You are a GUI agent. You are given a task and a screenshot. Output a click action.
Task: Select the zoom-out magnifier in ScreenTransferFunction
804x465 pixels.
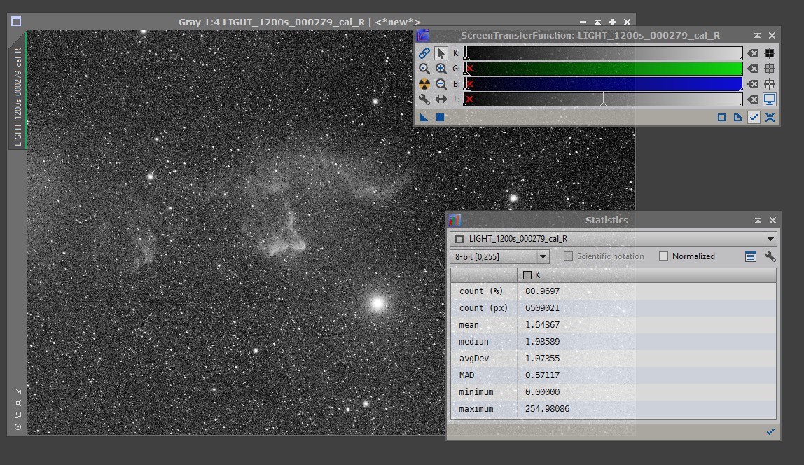tap(441, 84)
